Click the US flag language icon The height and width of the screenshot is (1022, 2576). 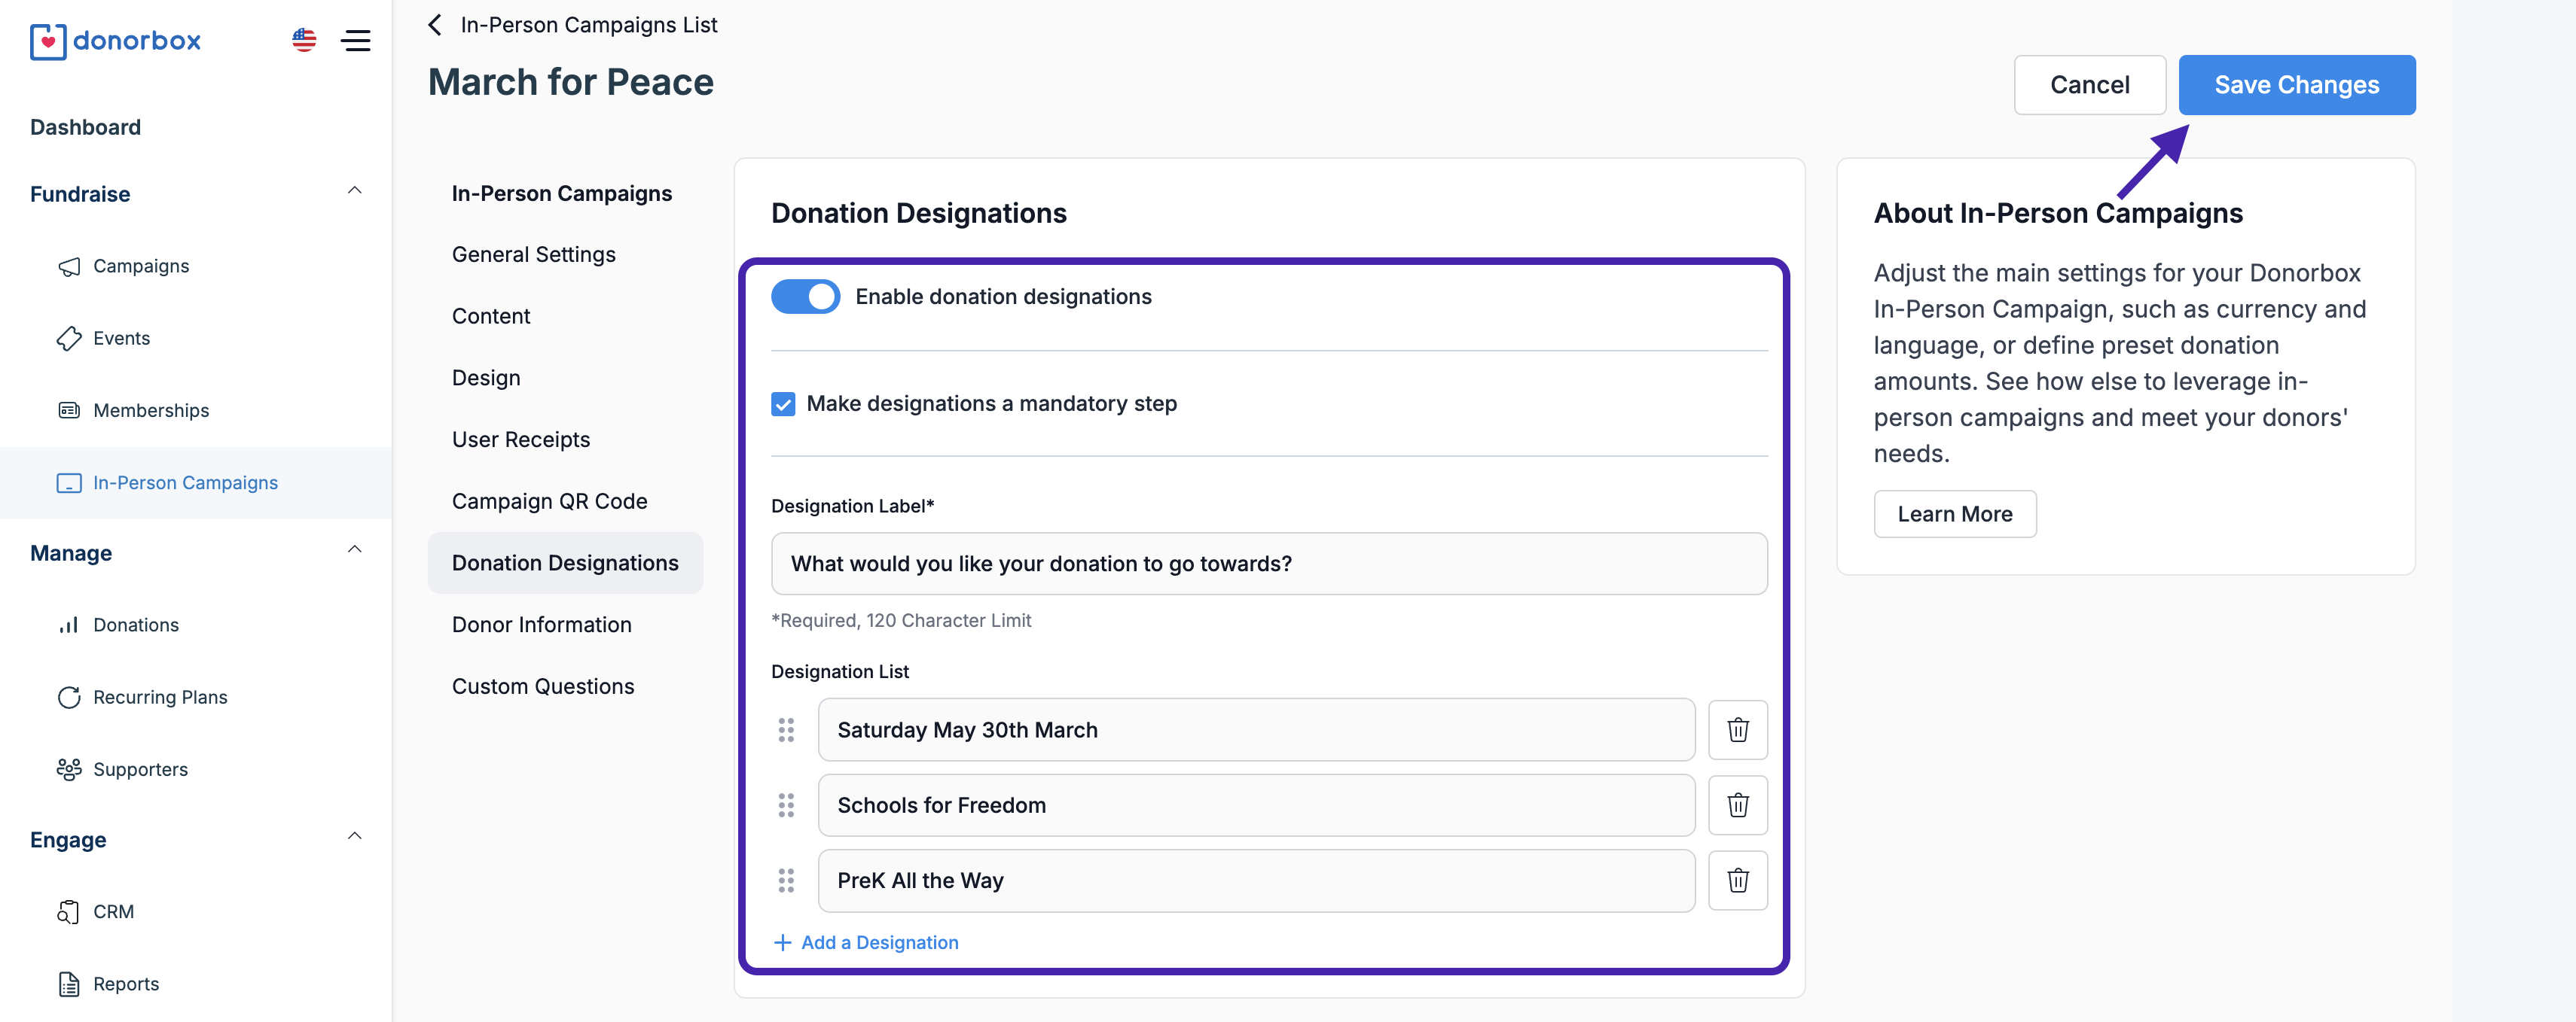(304, 41)
